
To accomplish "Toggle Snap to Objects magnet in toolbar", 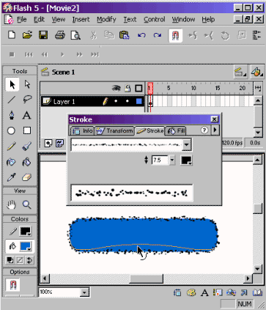I will 175,36.
